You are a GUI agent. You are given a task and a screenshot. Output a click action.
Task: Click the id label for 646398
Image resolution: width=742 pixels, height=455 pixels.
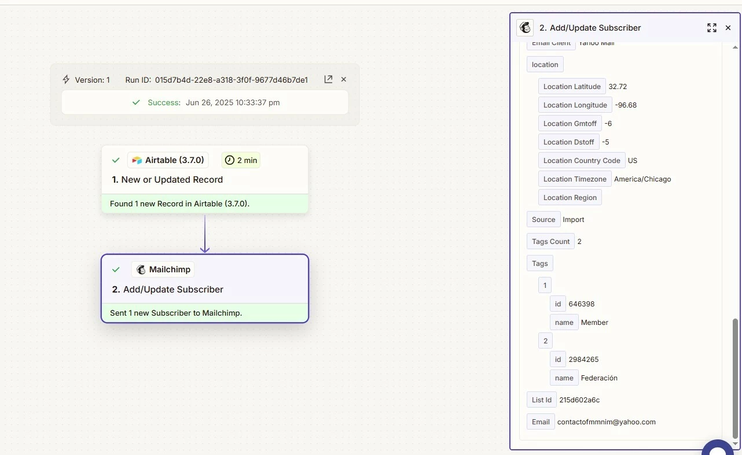point(558,304)
